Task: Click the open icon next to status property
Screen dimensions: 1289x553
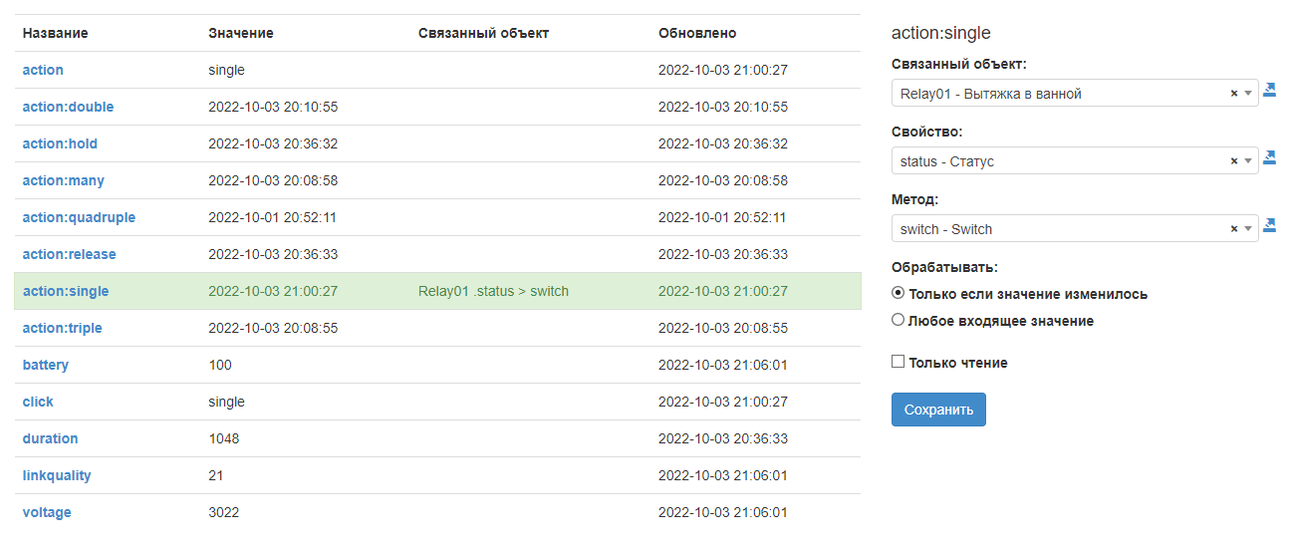Action: click(x=1269, y=157)
